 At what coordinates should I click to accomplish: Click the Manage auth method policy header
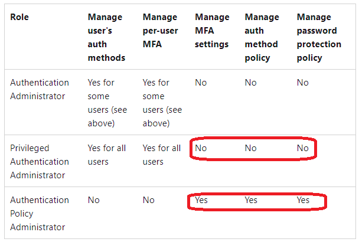pyautogui.click(x=262, y=37)
